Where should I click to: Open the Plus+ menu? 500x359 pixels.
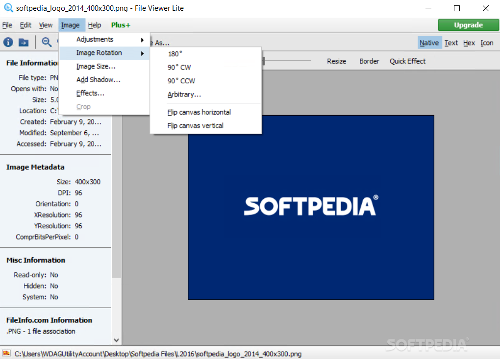[x=121, y=25]
